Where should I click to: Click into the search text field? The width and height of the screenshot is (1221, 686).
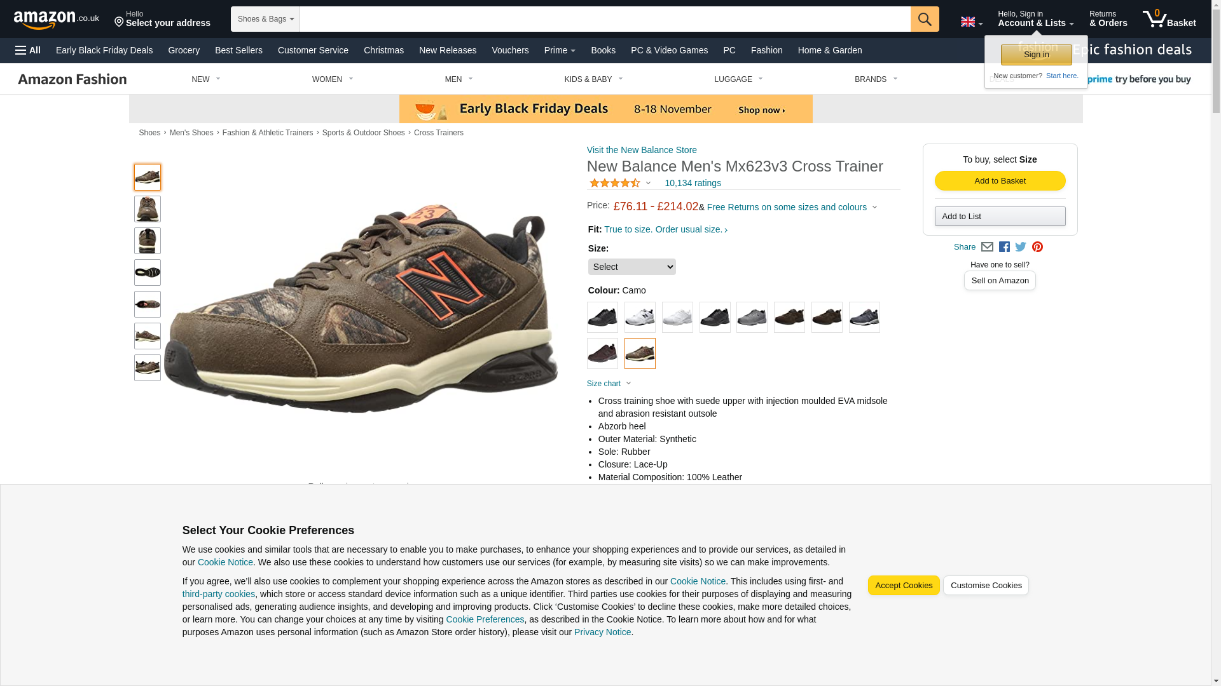[x=605, y=19]
